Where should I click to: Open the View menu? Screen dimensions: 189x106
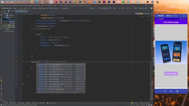pos(11,5)
